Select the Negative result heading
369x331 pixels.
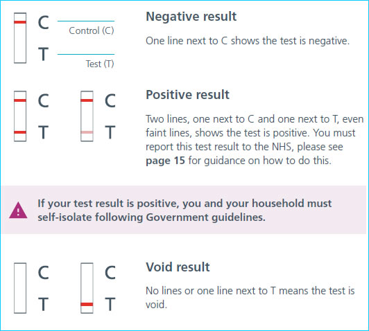191,17
